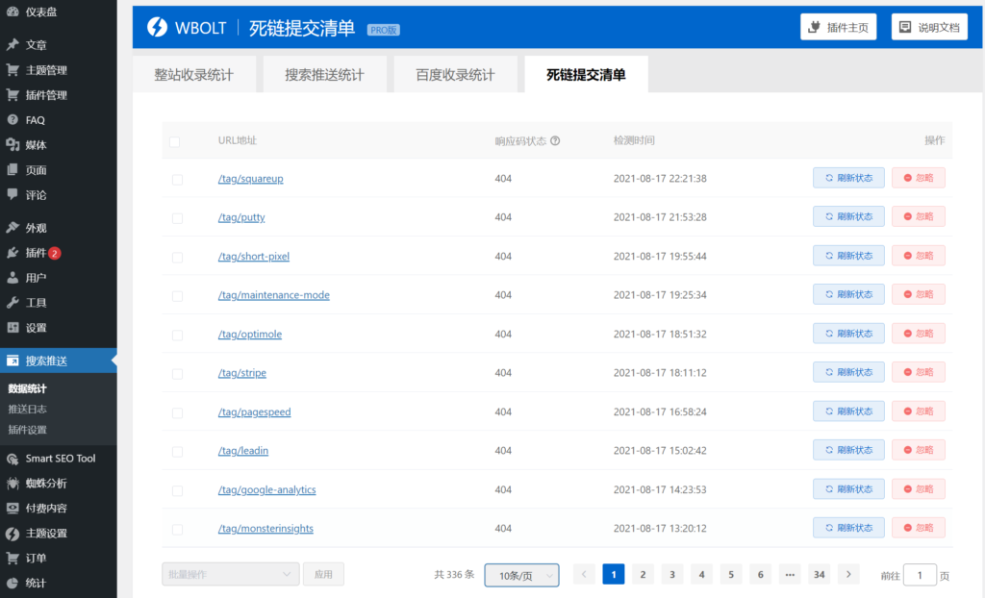
Task: Open the /tag/maintenance-mode link
Action: click(274, 295)
